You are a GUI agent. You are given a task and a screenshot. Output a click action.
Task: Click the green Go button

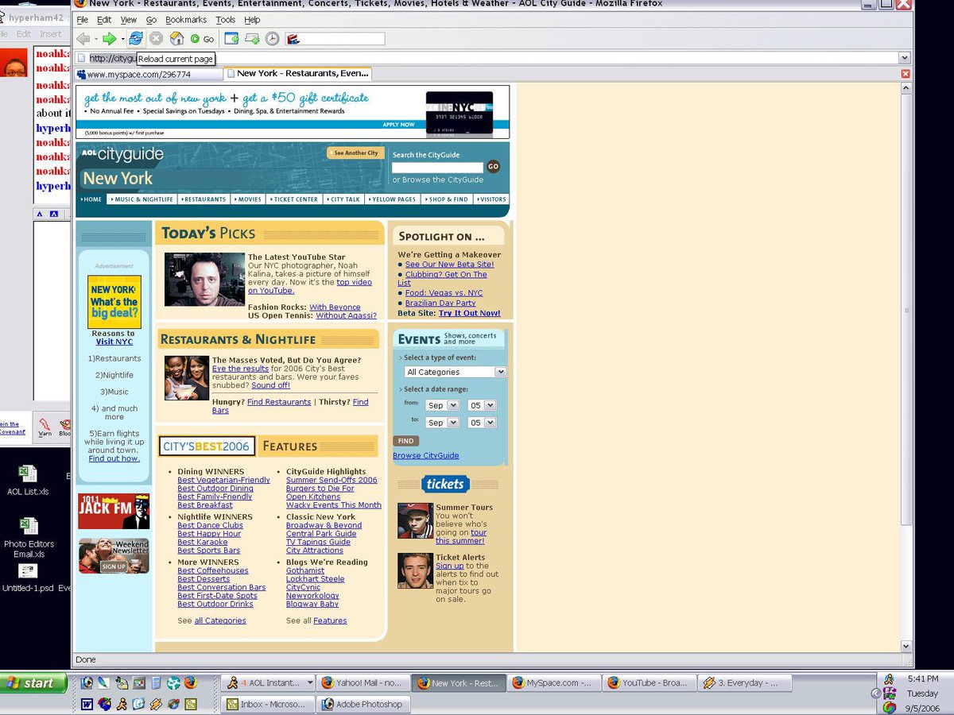click(202, 39)
